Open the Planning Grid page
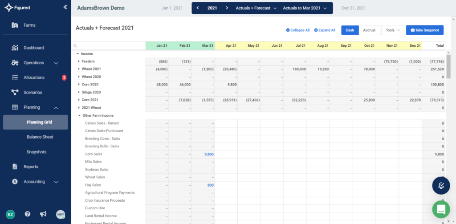Screen dimensions: 456x224 pyautogui.click(x=36, y=122)
